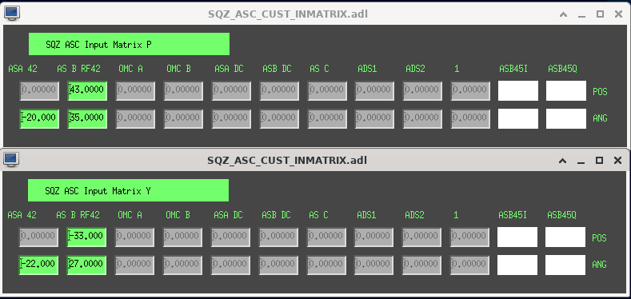Select Matrix P POS AS B RF42 field 43.0000
Viewport: 631px width, 299px height.
(87, 91)
